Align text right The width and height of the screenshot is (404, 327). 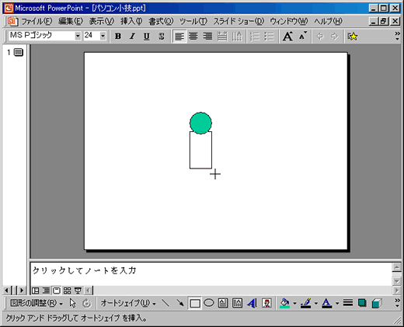[x=207, y=37]
